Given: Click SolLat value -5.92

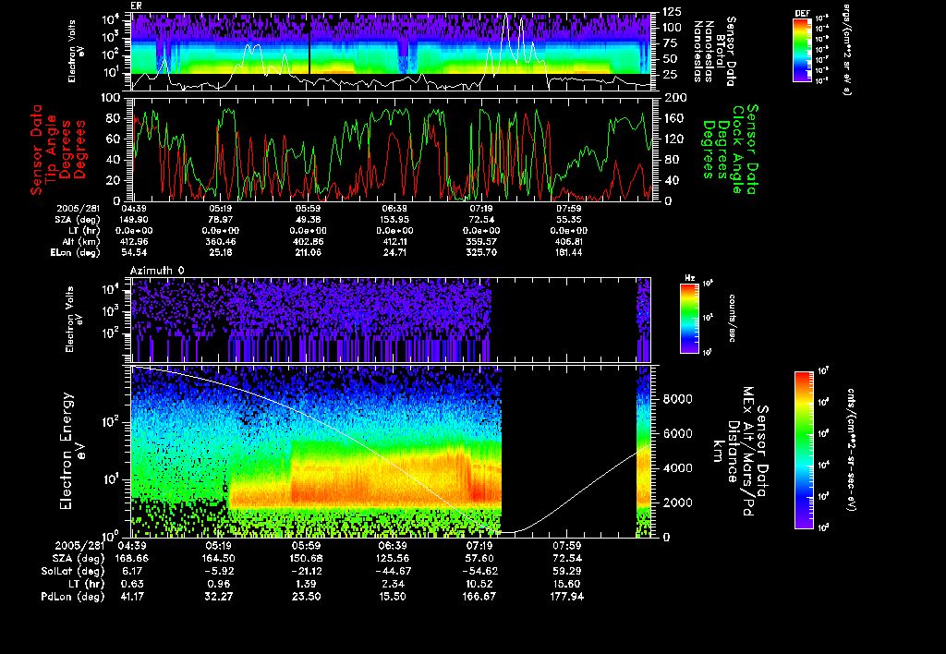Looking at the screenshot, I should 218,571.
